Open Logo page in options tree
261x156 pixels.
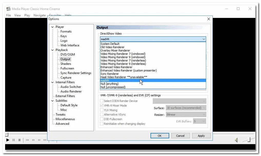pyautogui.click(x=64, y=41)
